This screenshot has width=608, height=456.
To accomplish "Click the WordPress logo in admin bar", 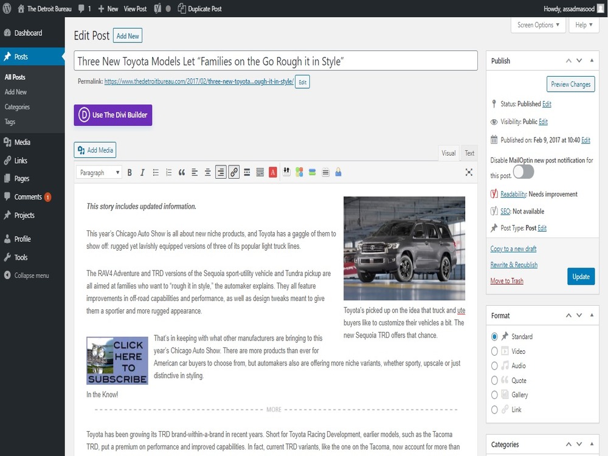I will pyautogui.click(x=7, y=9).
